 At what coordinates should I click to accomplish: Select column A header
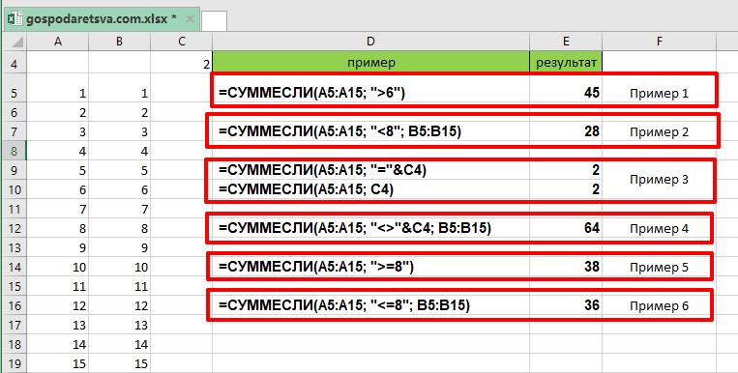[57, 42]
